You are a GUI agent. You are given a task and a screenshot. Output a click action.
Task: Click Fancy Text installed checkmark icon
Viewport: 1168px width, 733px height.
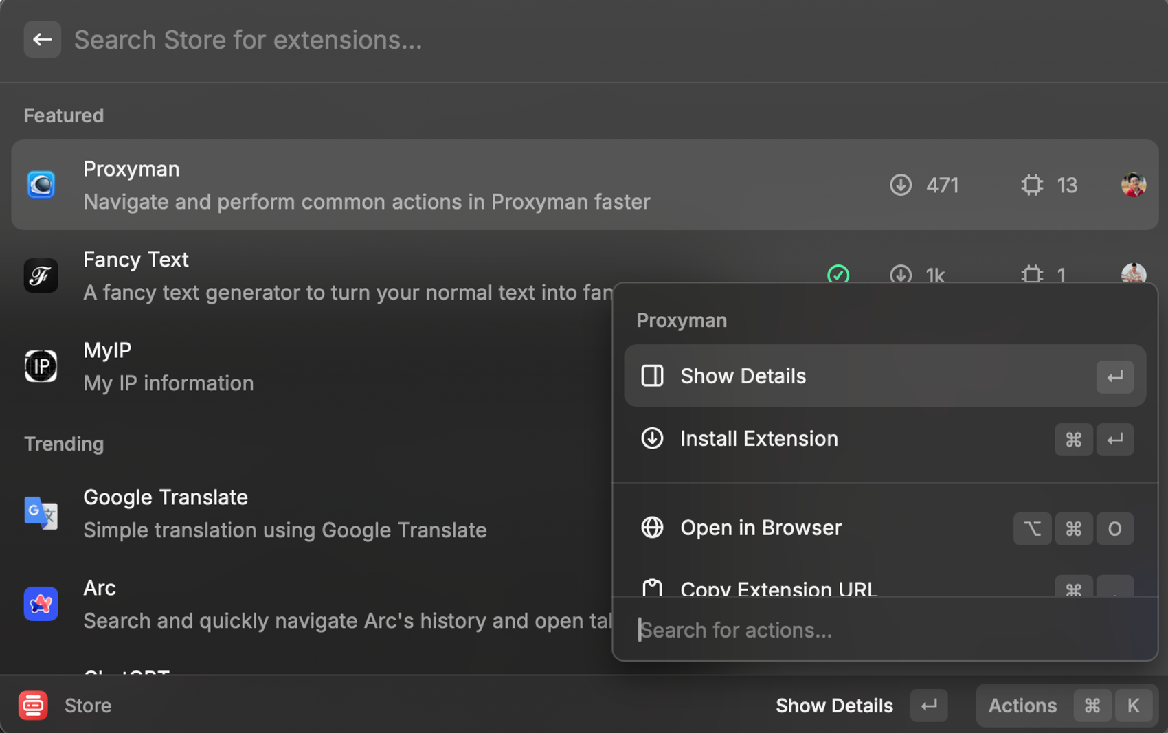point(838,275)
